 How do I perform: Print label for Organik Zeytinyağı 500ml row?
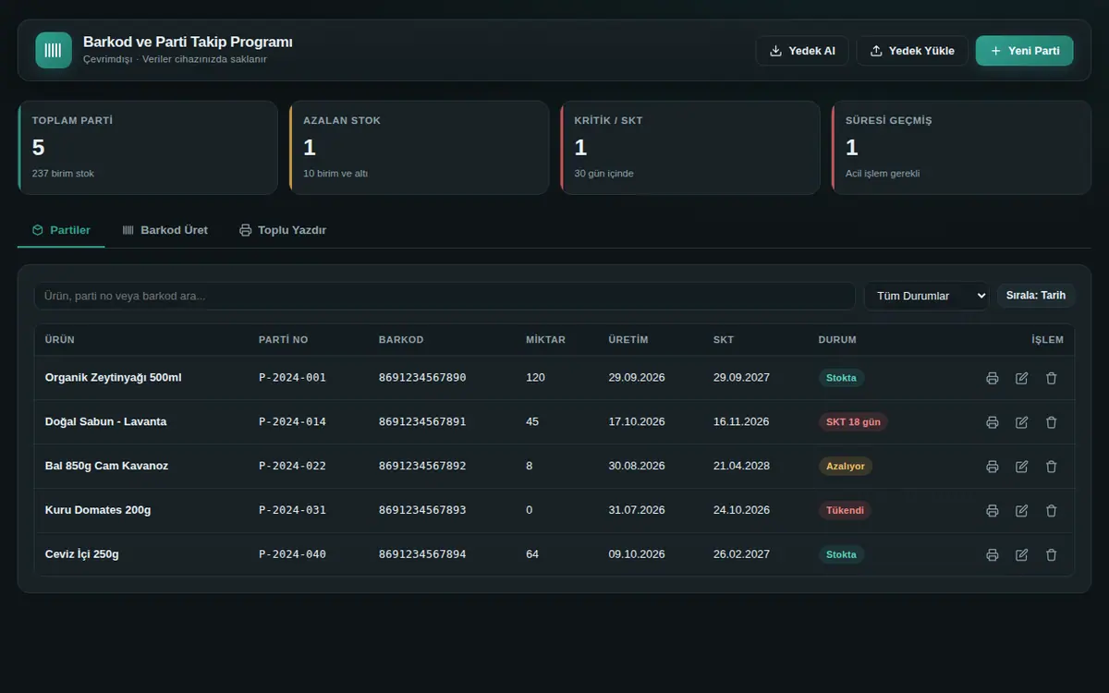[x=992, y=378]
